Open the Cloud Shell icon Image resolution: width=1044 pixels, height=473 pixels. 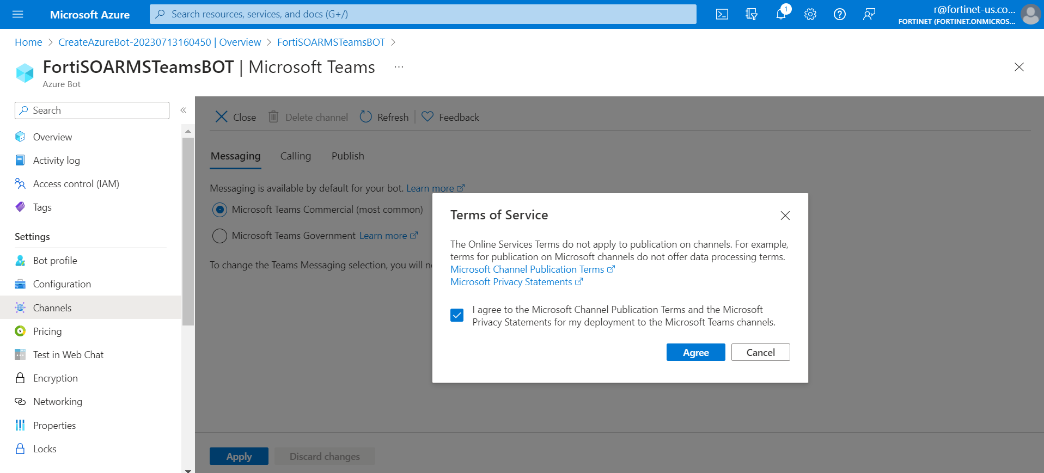(x=722, y=14)
